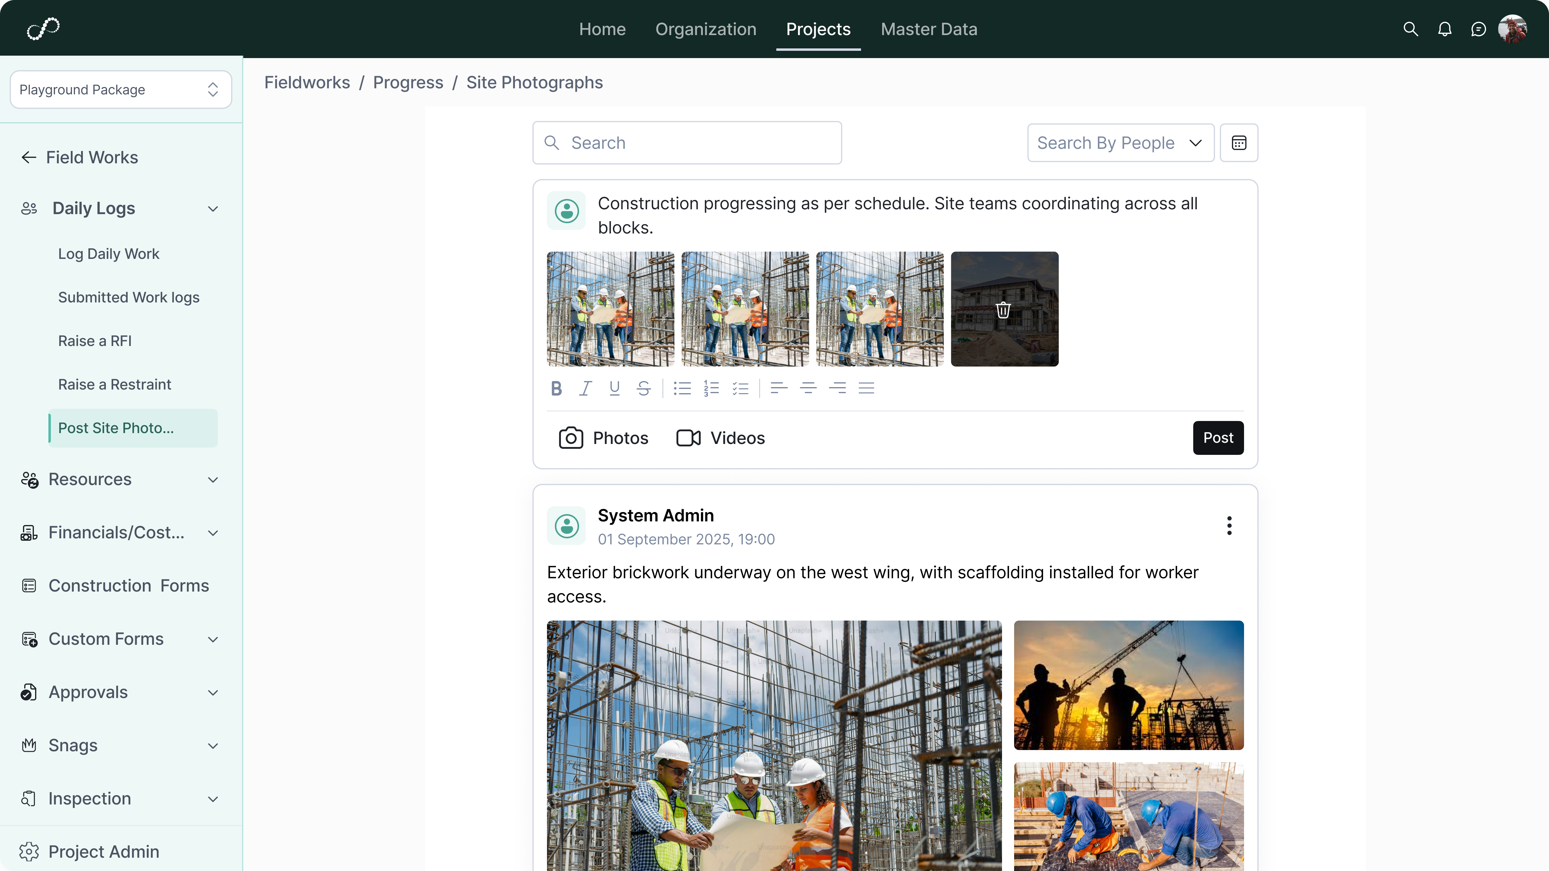Open the calendar date filter

(x=1239, y=142)
